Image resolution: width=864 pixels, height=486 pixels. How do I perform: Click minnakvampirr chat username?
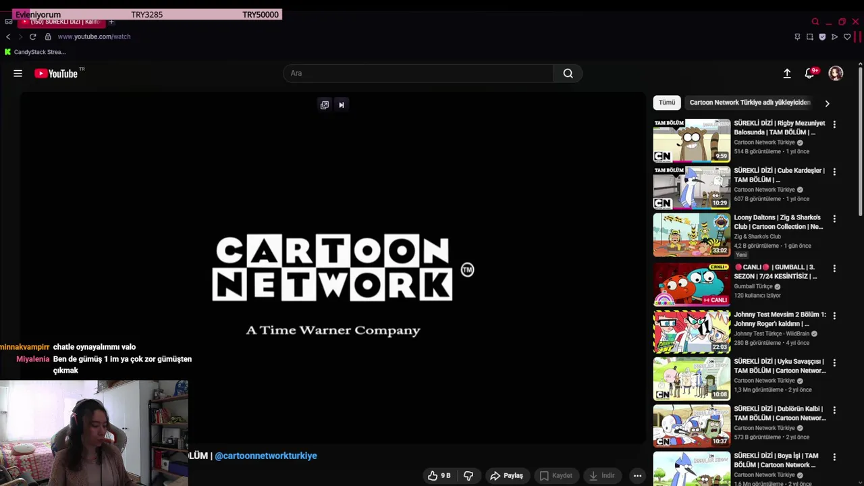25,347
